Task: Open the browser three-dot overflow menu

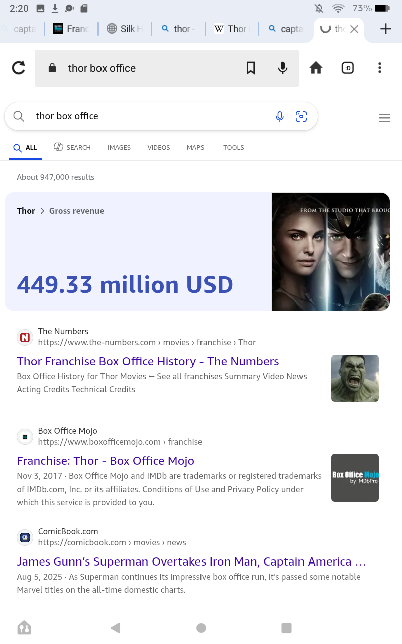Action: click(x=380, y=68)
